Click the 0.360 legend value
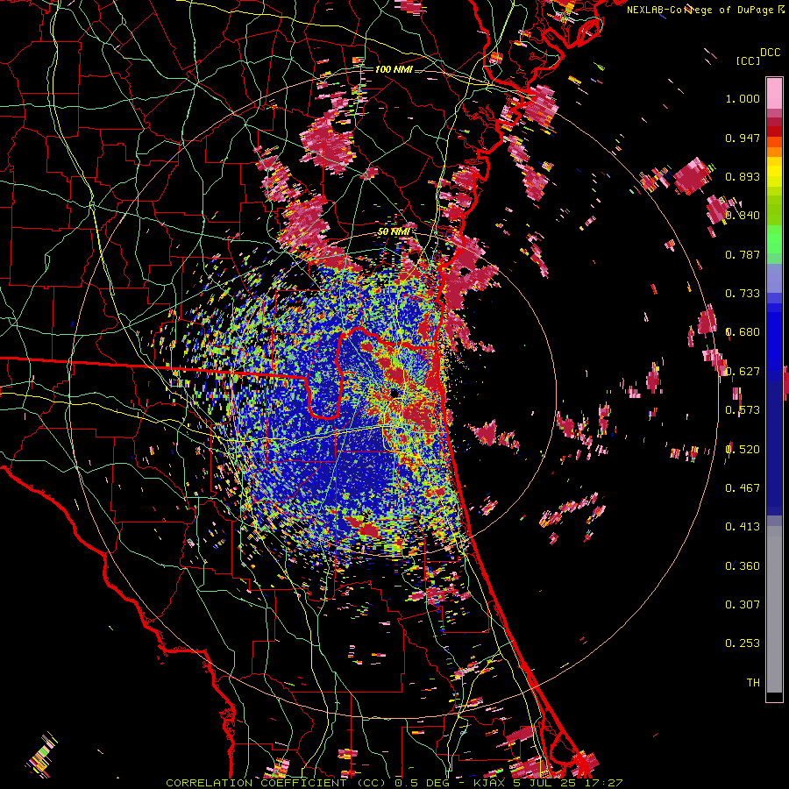This screenshot has height=789, width=789. tap(743, 565)
